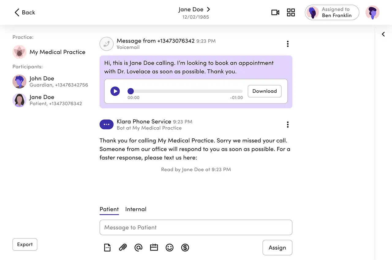Download the voicemail recording
The width and height of the screenshot is (392, 260).
tap(264, 91)
